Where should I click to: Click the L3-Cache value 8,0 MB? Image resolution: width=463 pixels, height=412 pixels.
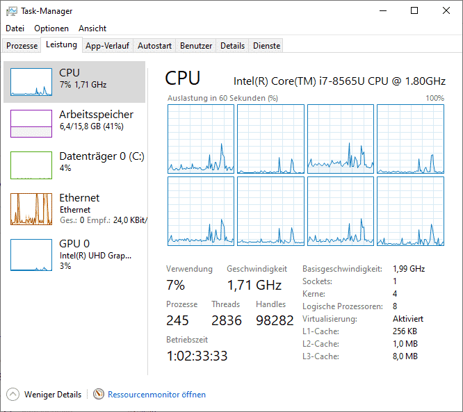[x=405, y=356]
